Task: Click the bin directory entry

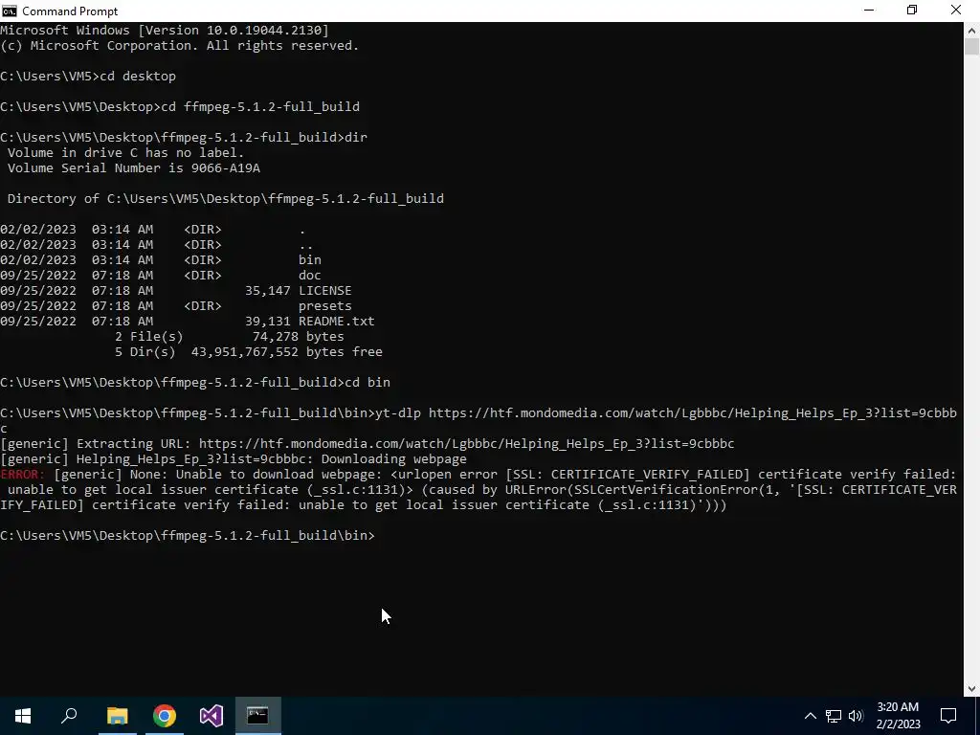Action: [310, 260]
